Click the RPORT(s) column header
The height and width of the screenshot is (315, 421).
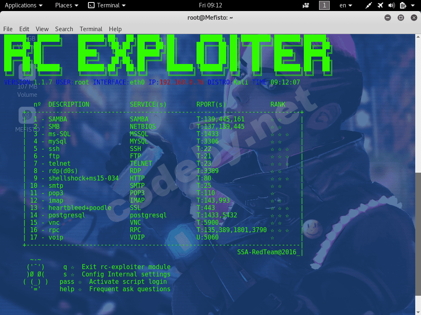point(211,104)
